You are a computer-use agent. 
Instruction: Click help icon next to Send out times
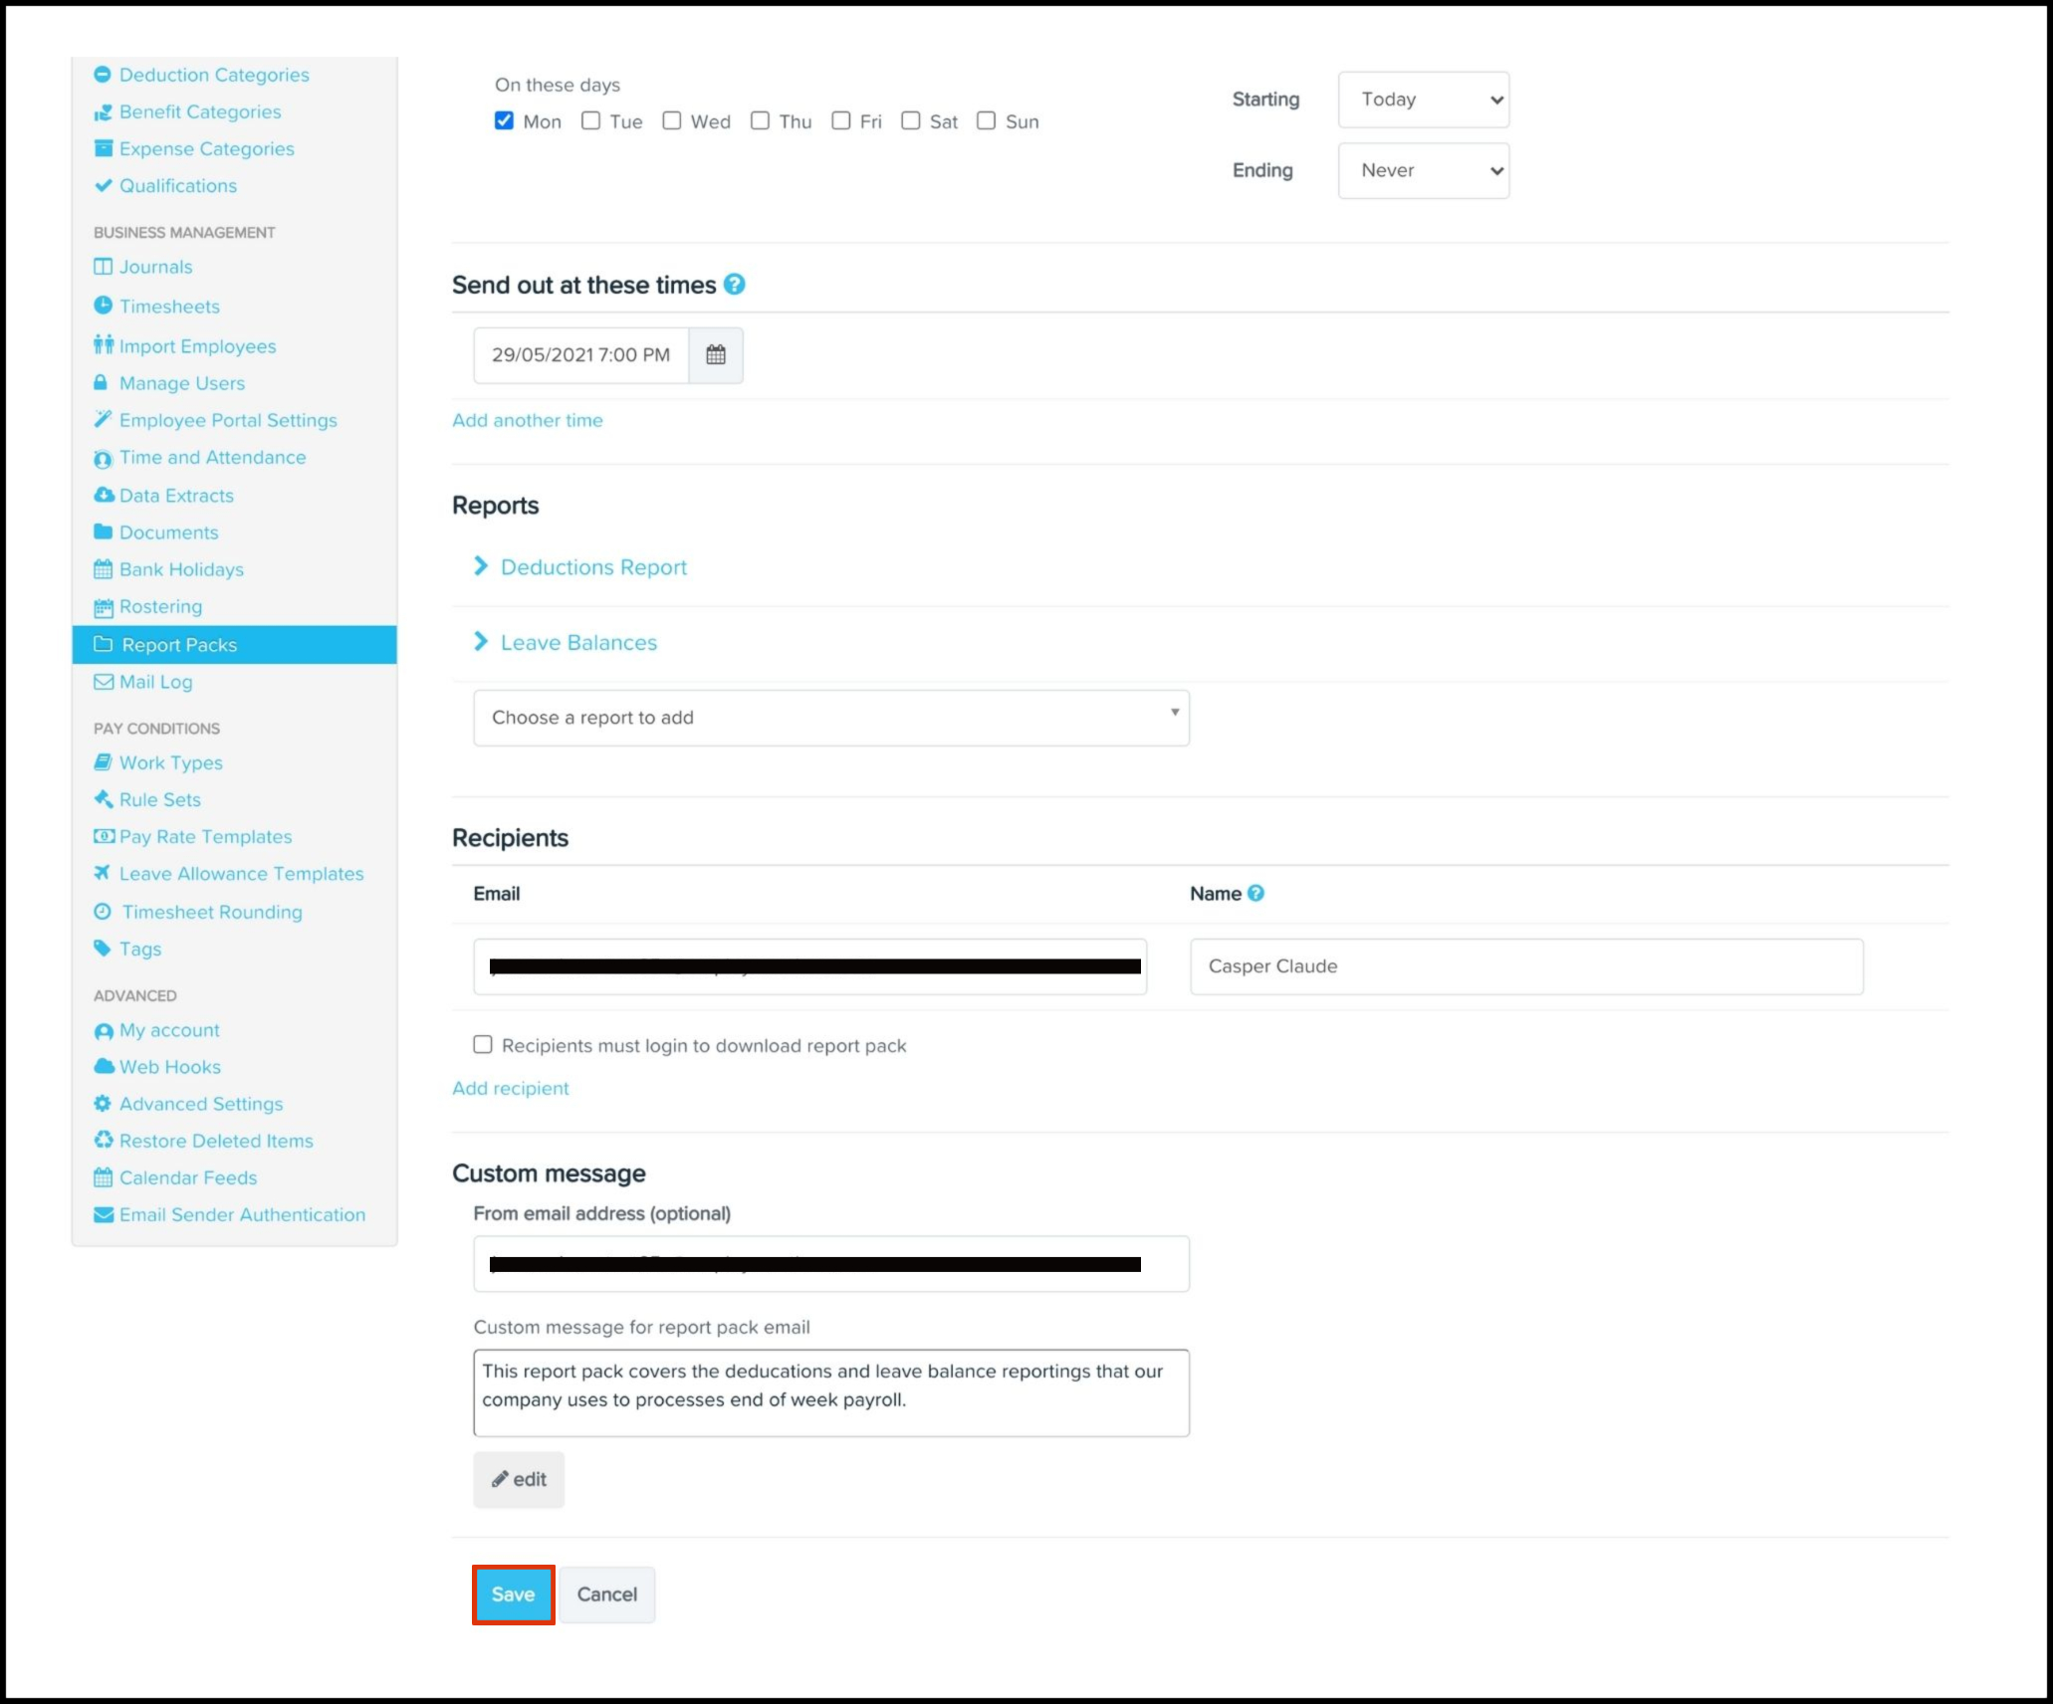pos(734,285)
